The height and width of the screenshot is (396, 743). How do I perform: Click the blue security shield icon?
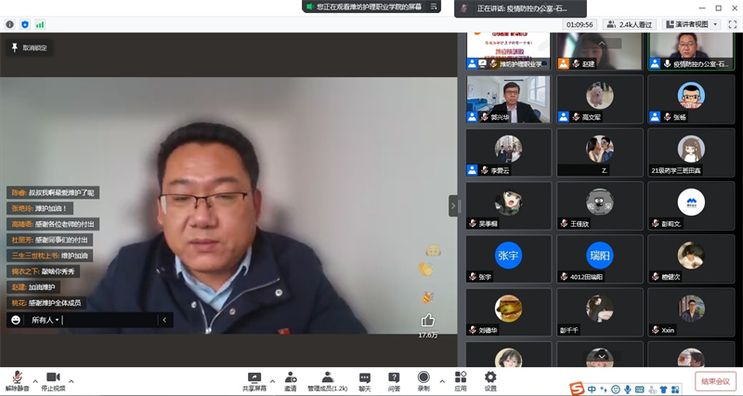pos(25,24)
